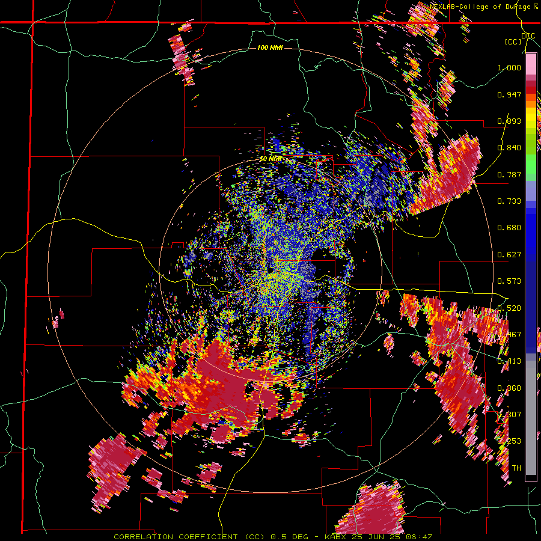Click the TH label at legend bottom

pos(516,468)
